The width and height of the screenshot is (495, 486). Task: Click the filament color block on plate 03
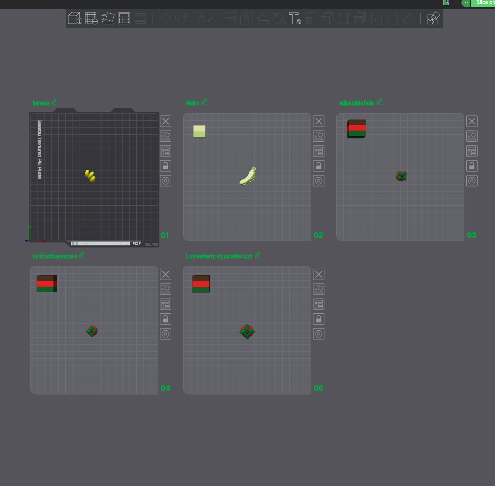357,129
